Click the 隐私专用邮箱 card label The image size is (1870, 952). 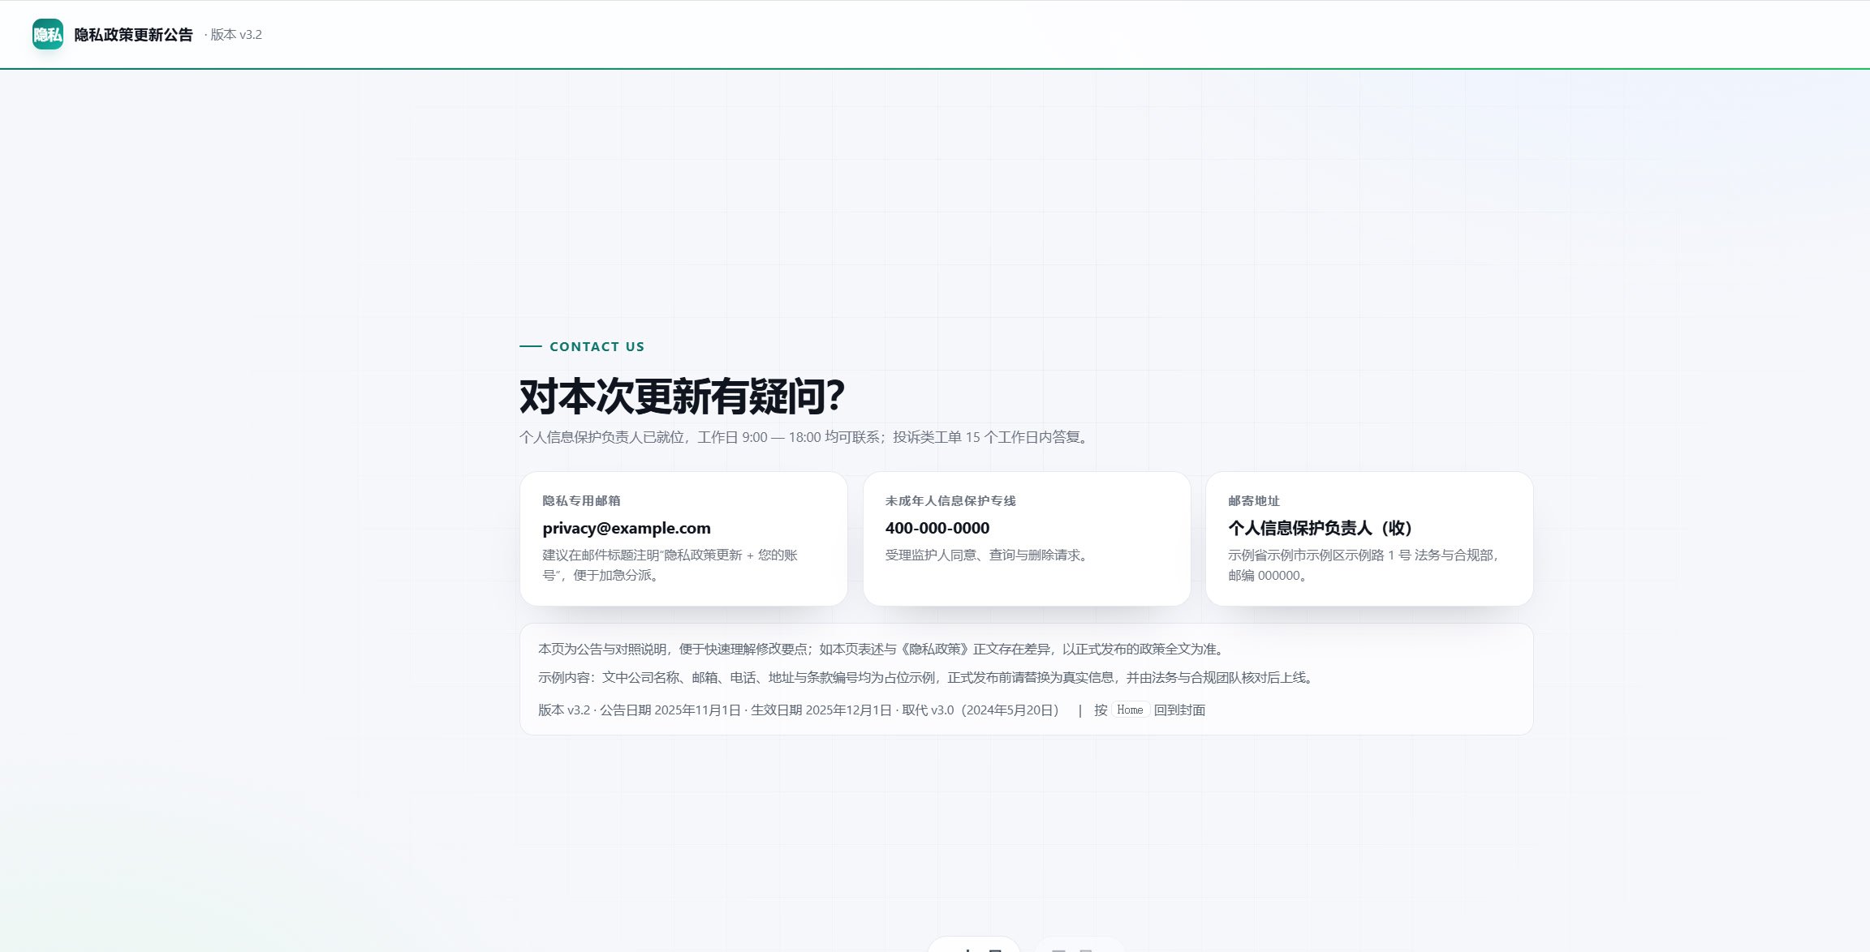581,501
